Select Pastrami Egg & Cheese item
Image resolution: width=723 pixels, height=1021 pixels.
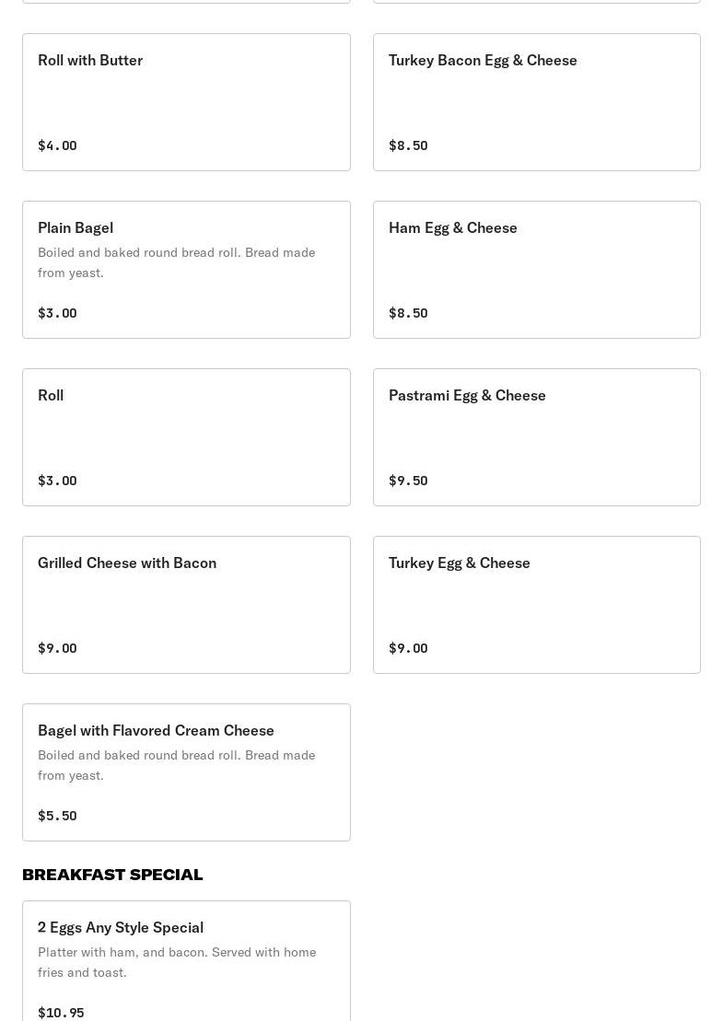(x=536, y=436)
